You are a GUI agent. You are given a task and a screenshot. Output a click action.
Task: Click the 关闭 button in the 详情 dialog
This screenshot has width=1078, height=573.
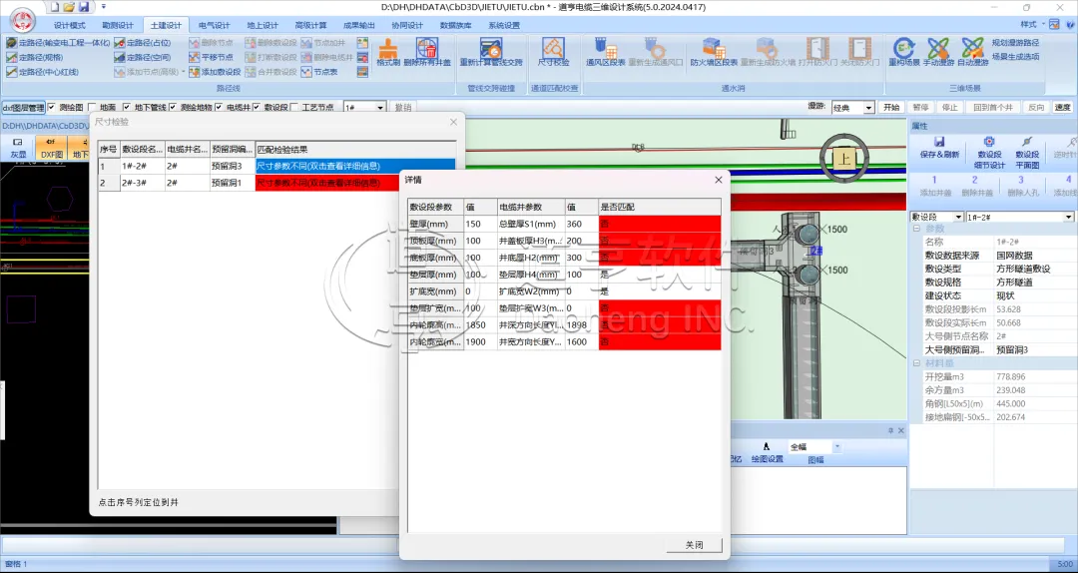[694, 545]
